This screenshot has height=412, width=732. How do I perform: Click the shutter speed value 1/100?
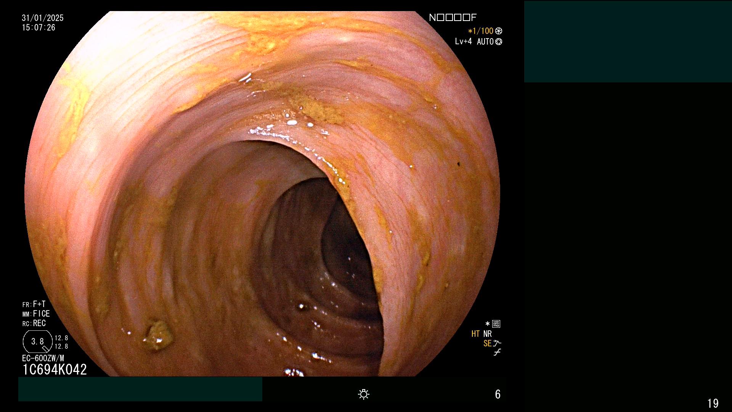pyautogui.click(x=483, y=31)
